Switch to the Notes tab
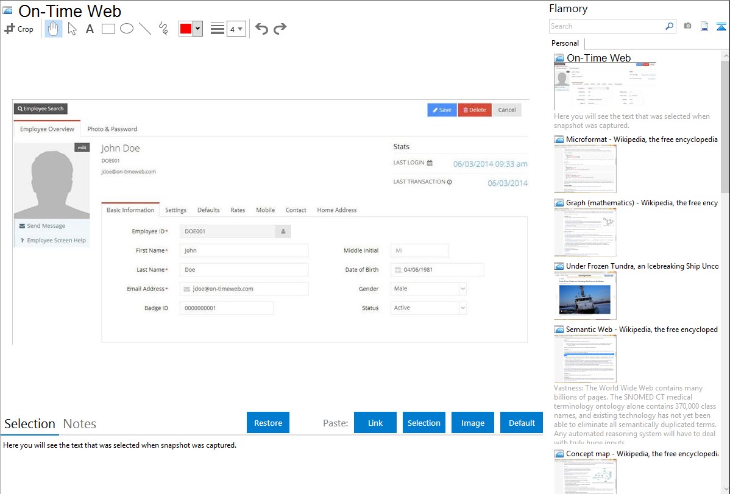Image resolution: width=730 pixels, height=494 pixels. pyautogui.click(x=79, y=424)
